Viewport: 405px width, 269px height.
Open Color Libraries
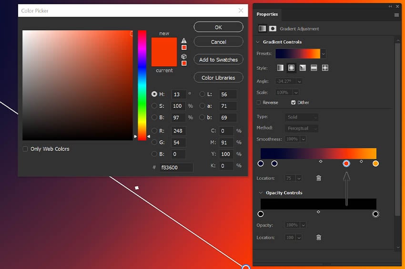click(x=218, y=77)
